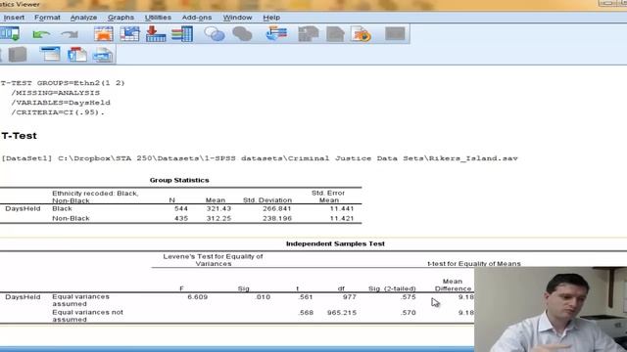Open the Analyze menu
The width and height of the screenshot is (627, 352).
(83, 18)
